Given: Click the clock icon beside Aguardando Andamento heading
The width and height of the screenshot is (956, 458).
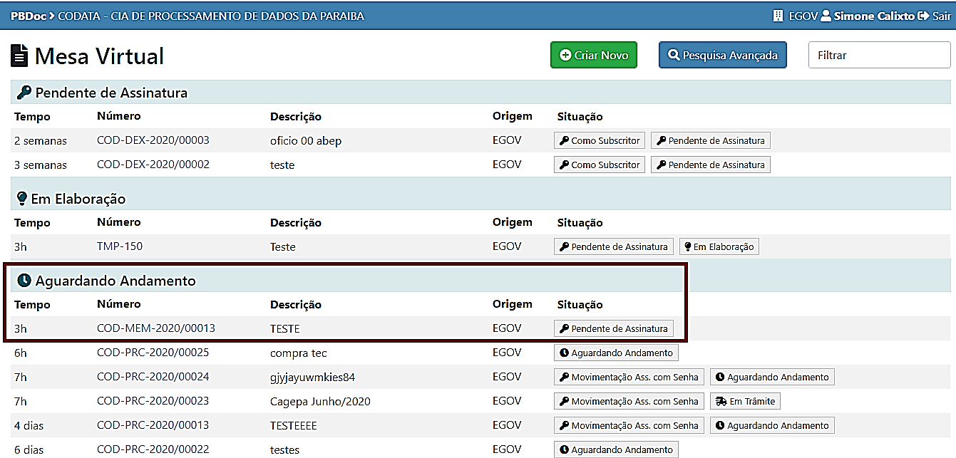Looking at the screenshot, I should tap(24, 281).
